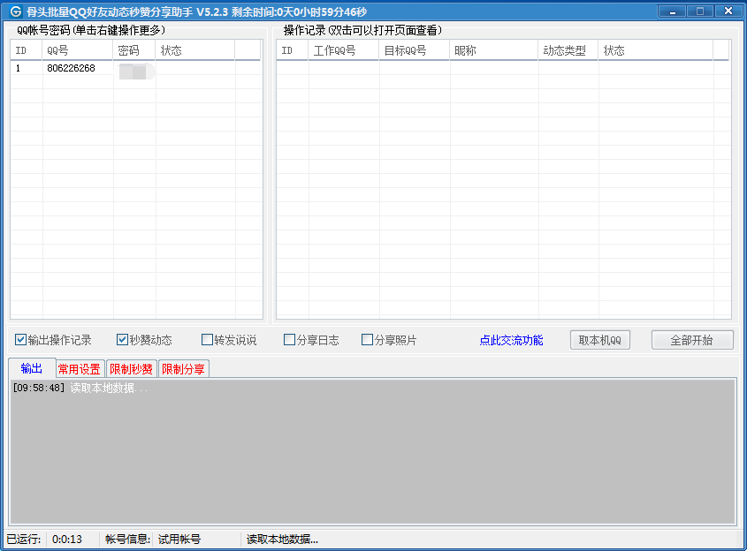This screenshot has height=551, width=747.
Task: Click the 读取本地数据... status bar message
Action: [282, 540]
